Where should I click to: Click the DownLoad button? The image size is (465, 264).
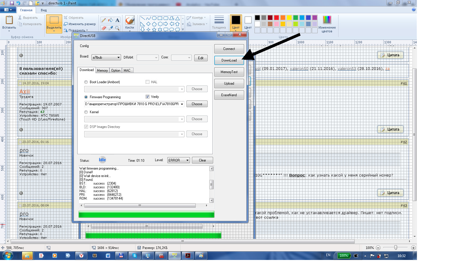(x=229, y=60)
